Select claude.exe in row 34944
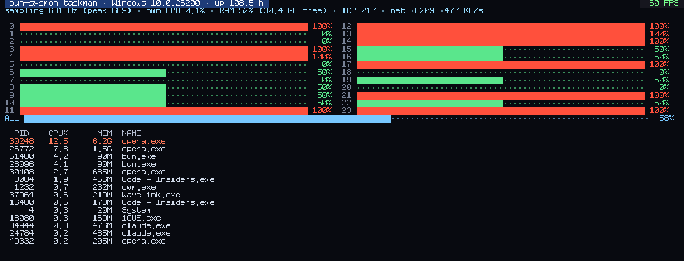 pos(146,225)
